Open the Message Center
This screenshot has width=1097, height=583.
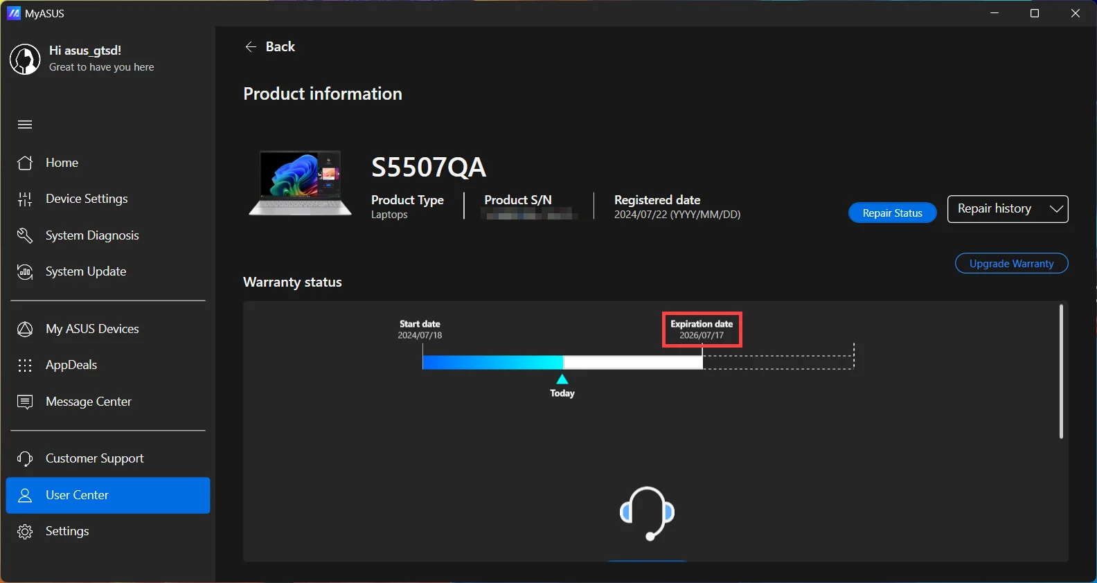pos(108,402)
